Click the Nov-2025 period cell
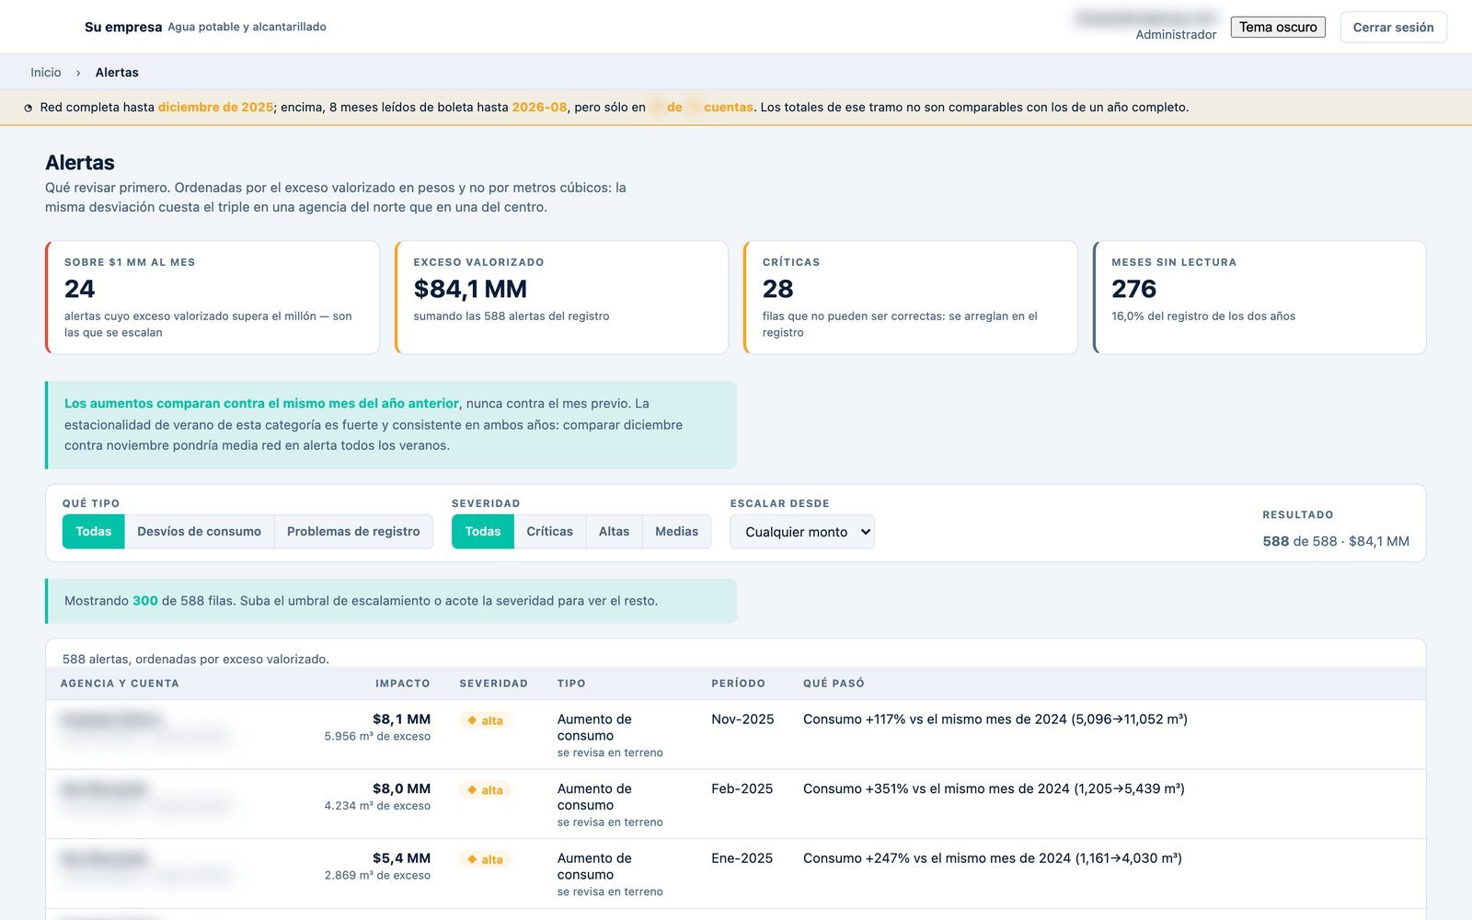The height and width of the screenshot is (920, 1472). click(742, 719)
